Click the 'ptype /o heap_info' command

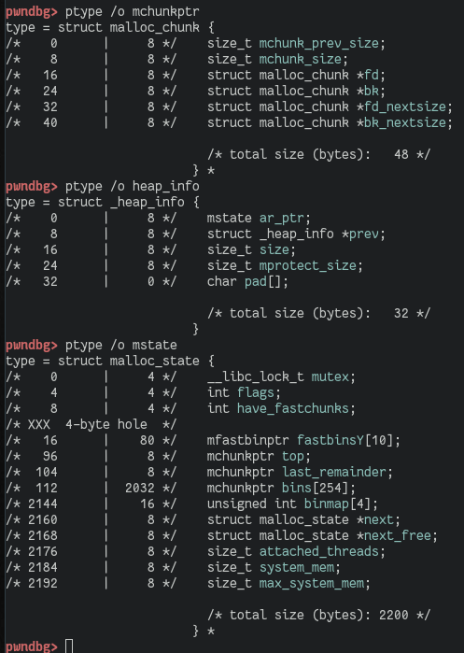pyautogui.click(x=132, y=186)
